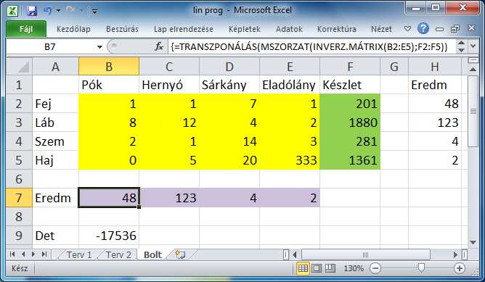Click the Excel application icon
This screenshot has height=282, width=485.
click(12, 11)
